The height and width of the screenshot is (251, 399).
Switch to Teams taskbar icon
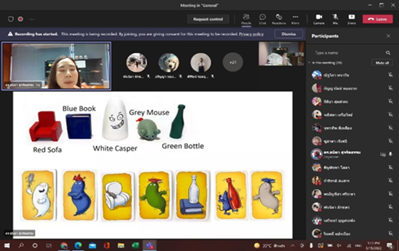point(150,246)
